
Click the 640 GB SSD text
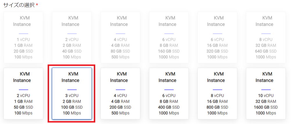(x=266, y=51)
